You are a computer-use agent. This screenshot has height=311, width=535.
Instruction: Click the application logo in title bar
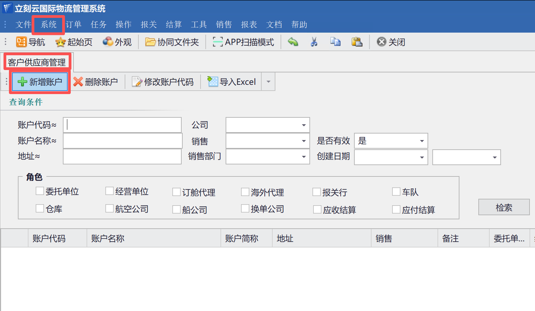click(7, 8)
